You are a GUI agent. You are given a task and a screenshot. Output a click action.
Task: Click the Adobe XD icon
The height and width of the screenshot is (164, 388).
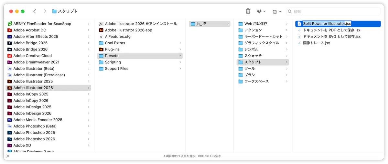10,146
